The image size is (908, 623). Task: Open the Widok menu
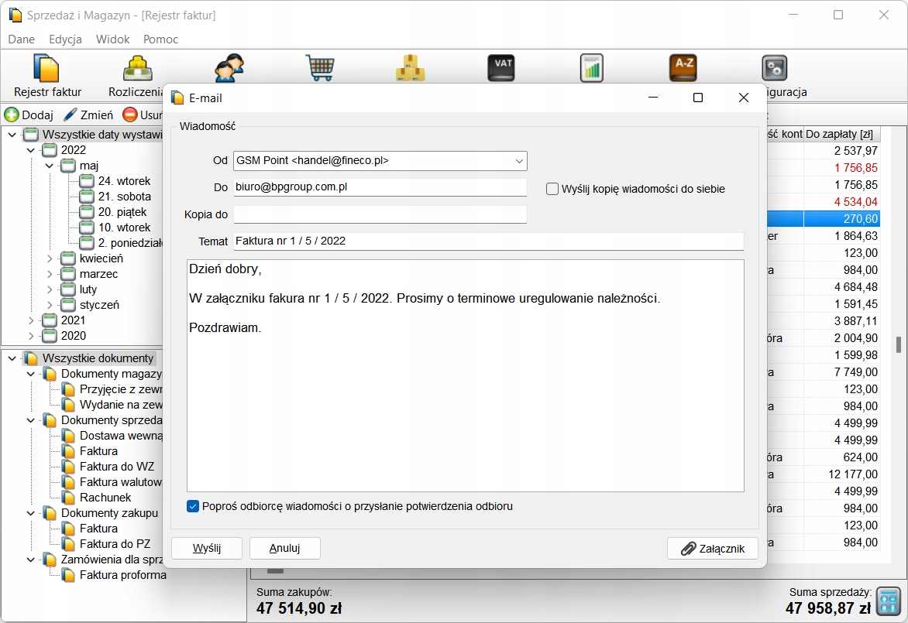click(x=112, y=39)
